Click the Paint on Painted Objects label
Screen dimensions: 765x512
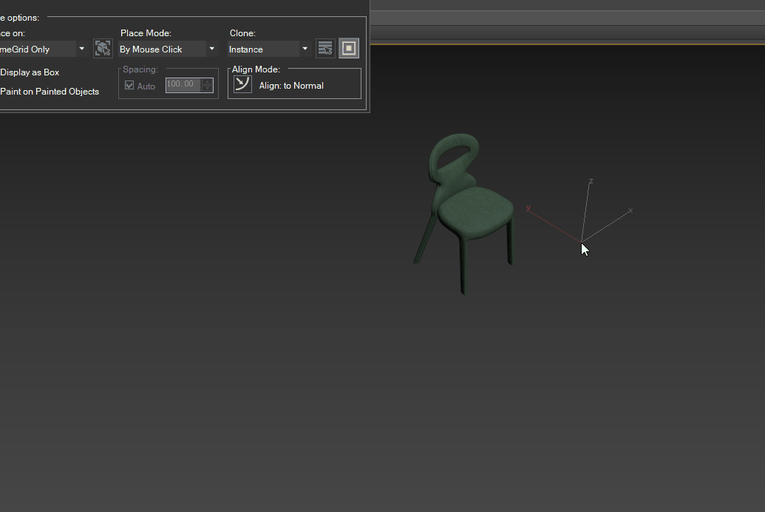(50, 92)
